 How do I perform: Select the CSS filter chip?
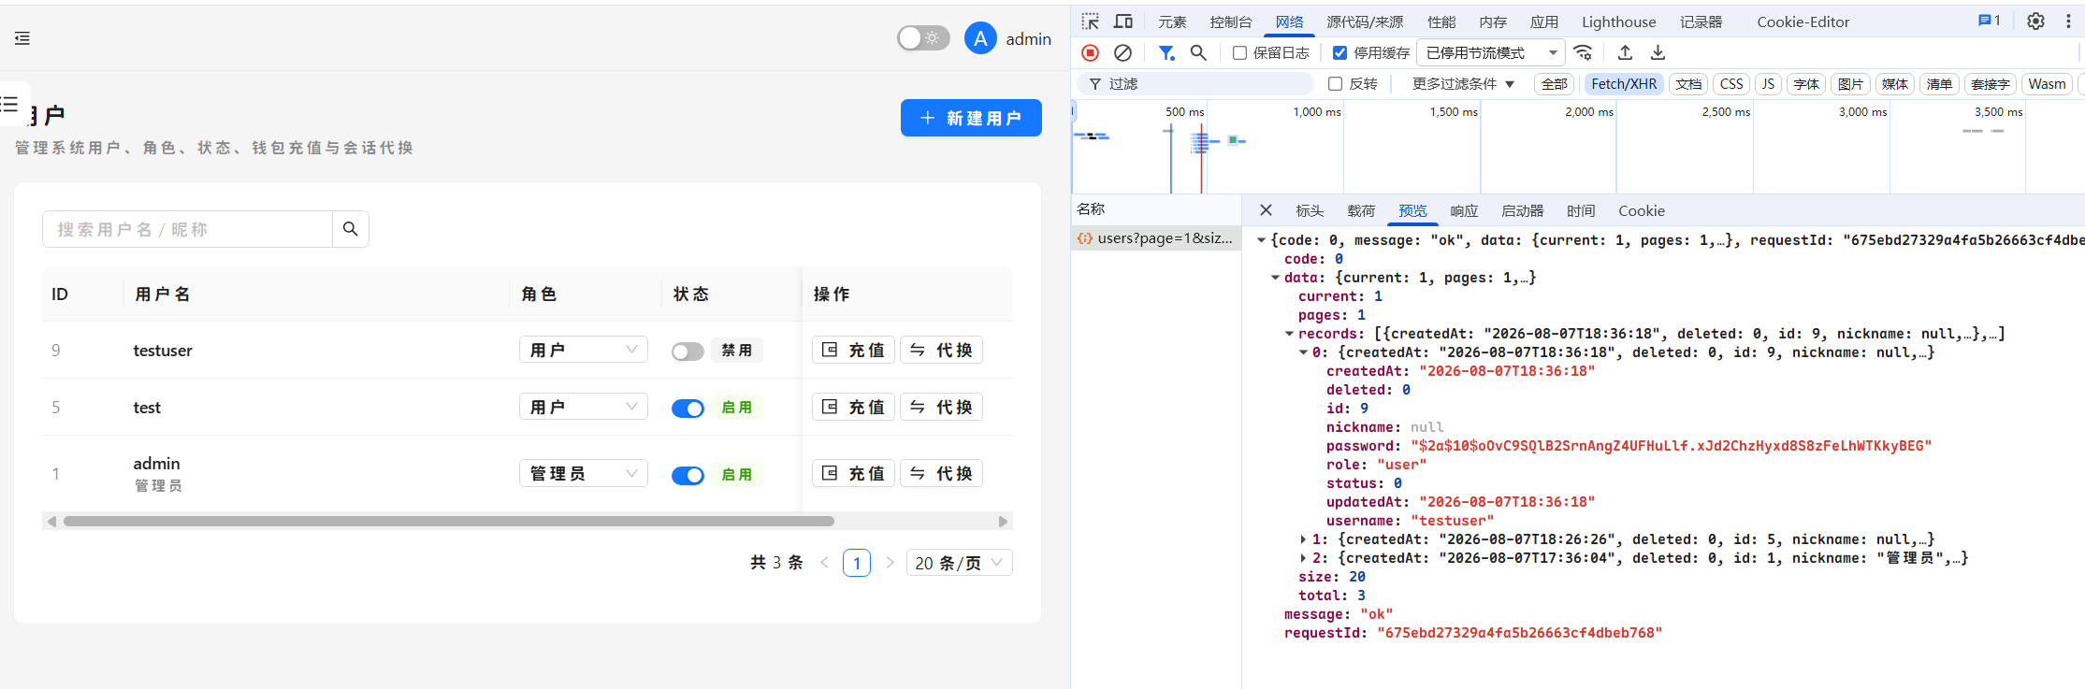pos(1731,84)
